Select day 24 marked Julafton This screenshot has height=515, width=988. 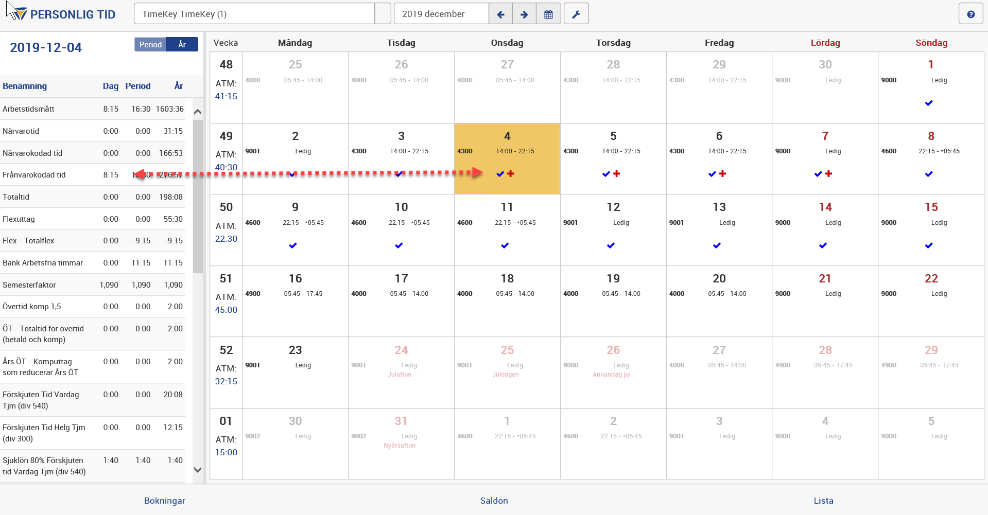(402, 373)
